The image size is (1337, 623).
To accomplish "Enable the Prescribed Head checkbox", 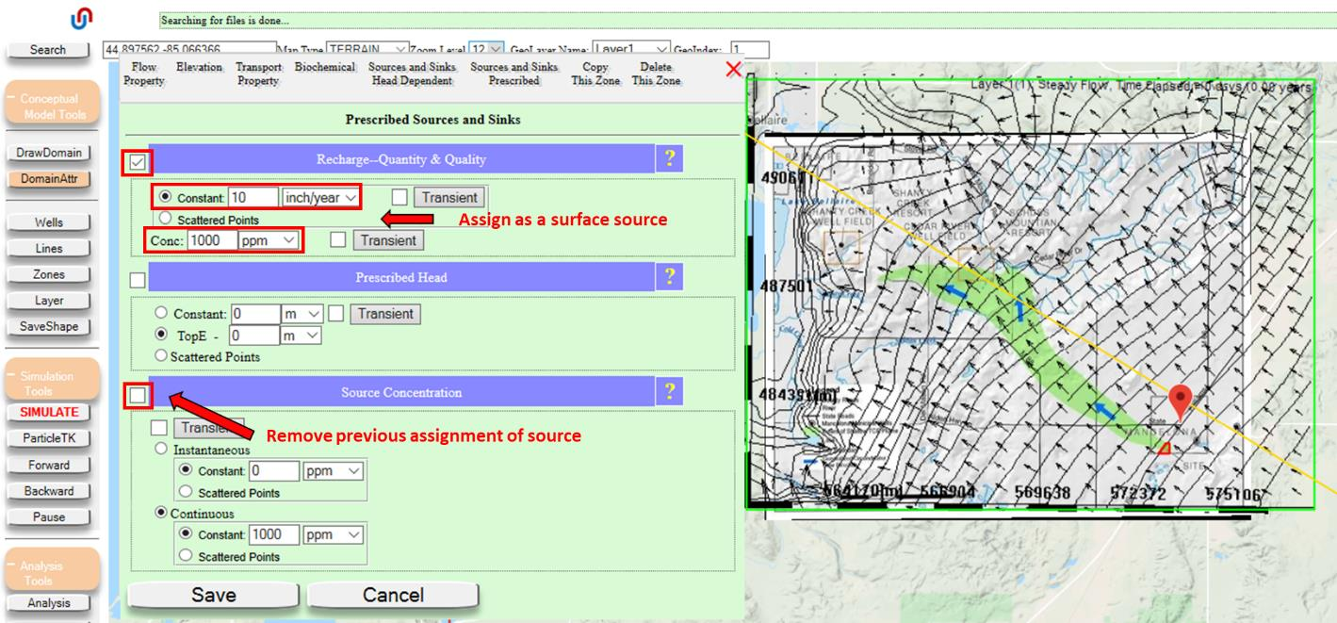I will (x=138, y=280).
